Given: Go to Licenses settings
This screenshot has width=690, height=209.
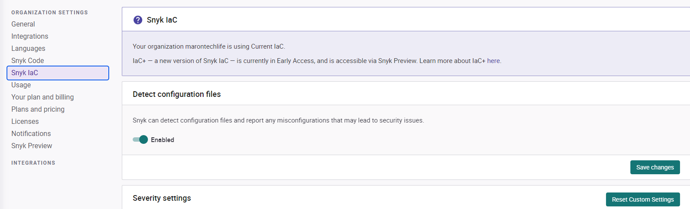Looking at the screenshot, I should point(25,122).
